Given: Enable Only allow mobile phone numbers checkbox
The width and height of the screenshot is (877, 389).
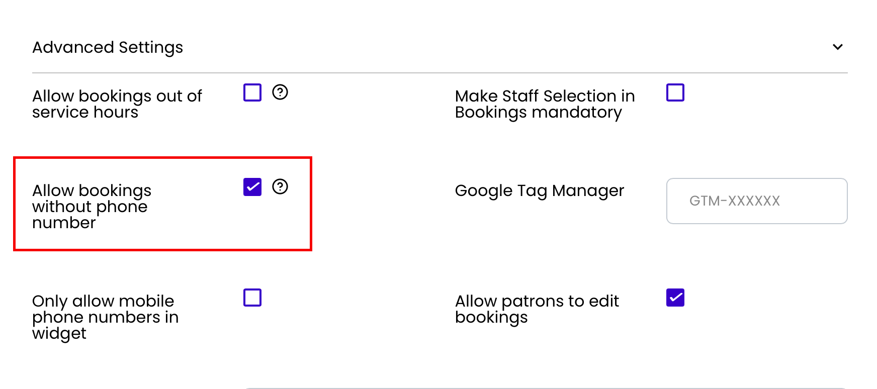Looking at the screenshot, I should point(252,298).
